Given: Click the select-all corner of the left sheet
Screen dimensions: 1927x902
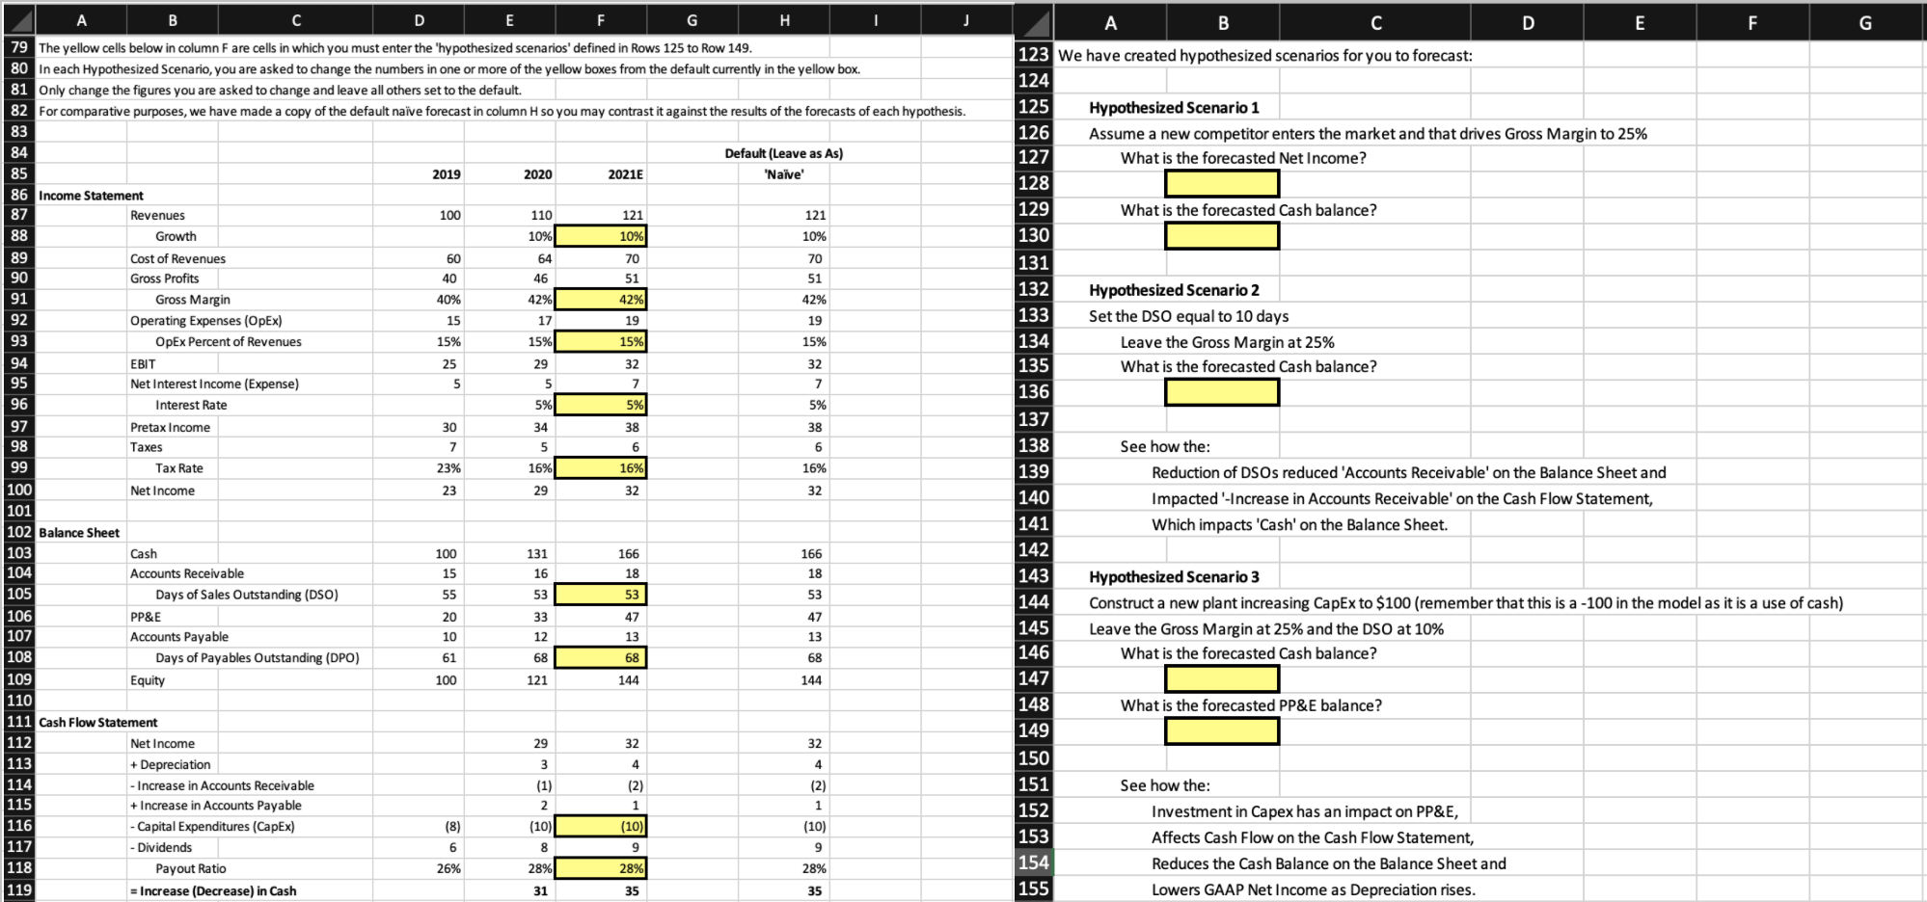Looking at the screenshot, I should tap(19, 19).
